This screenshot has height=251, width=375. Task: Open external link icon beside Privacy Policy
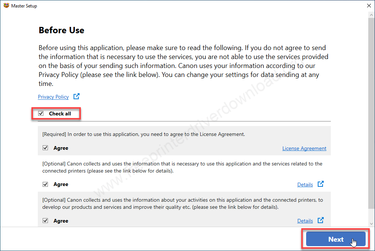76,96
